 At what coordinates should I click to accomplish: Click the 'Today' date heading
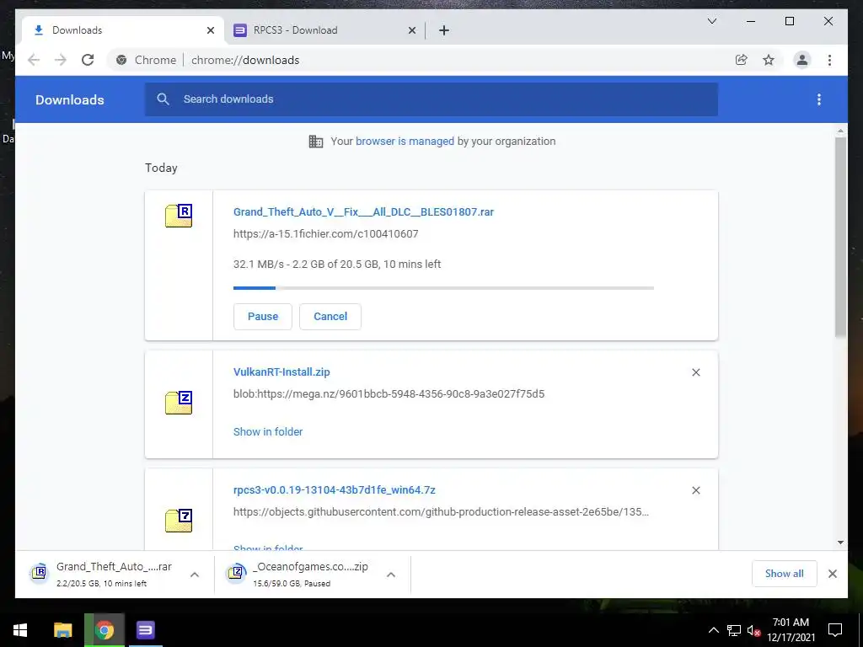pos(161,168)
